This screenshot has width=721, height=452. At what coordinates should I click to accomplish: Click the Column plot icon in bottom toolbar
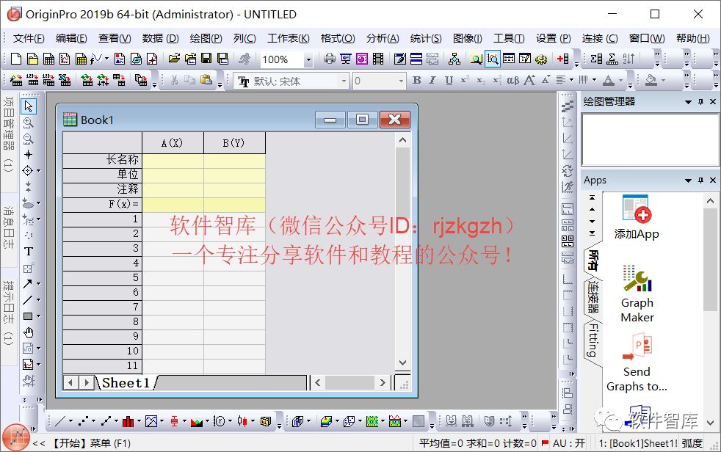(128, 421)
